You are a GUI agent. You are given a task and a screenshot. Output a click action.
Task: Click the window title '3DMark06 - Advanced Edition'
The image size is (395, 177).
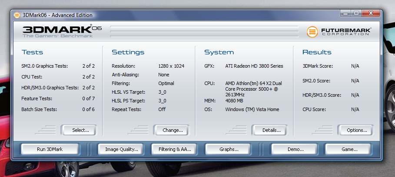(57, 15)
